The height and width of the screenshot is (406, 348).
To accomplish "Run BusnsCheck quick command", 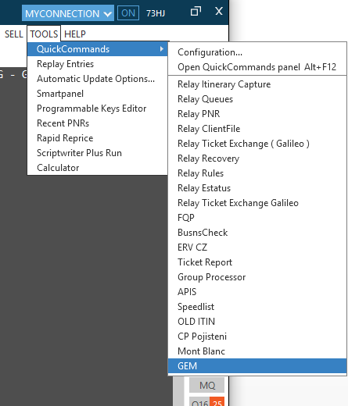I will [x=257, y=233].
